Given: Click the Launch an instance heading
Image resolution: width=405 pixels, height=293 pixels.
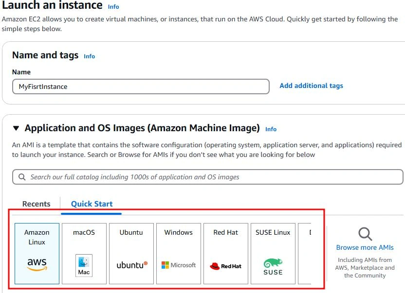Looking at the screenshot, I should [x=52, y=5].
